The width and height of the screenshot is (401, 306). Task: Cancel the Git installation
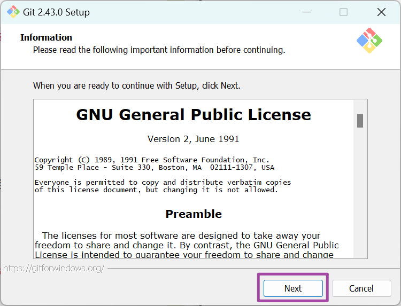(x=361, y=288)
